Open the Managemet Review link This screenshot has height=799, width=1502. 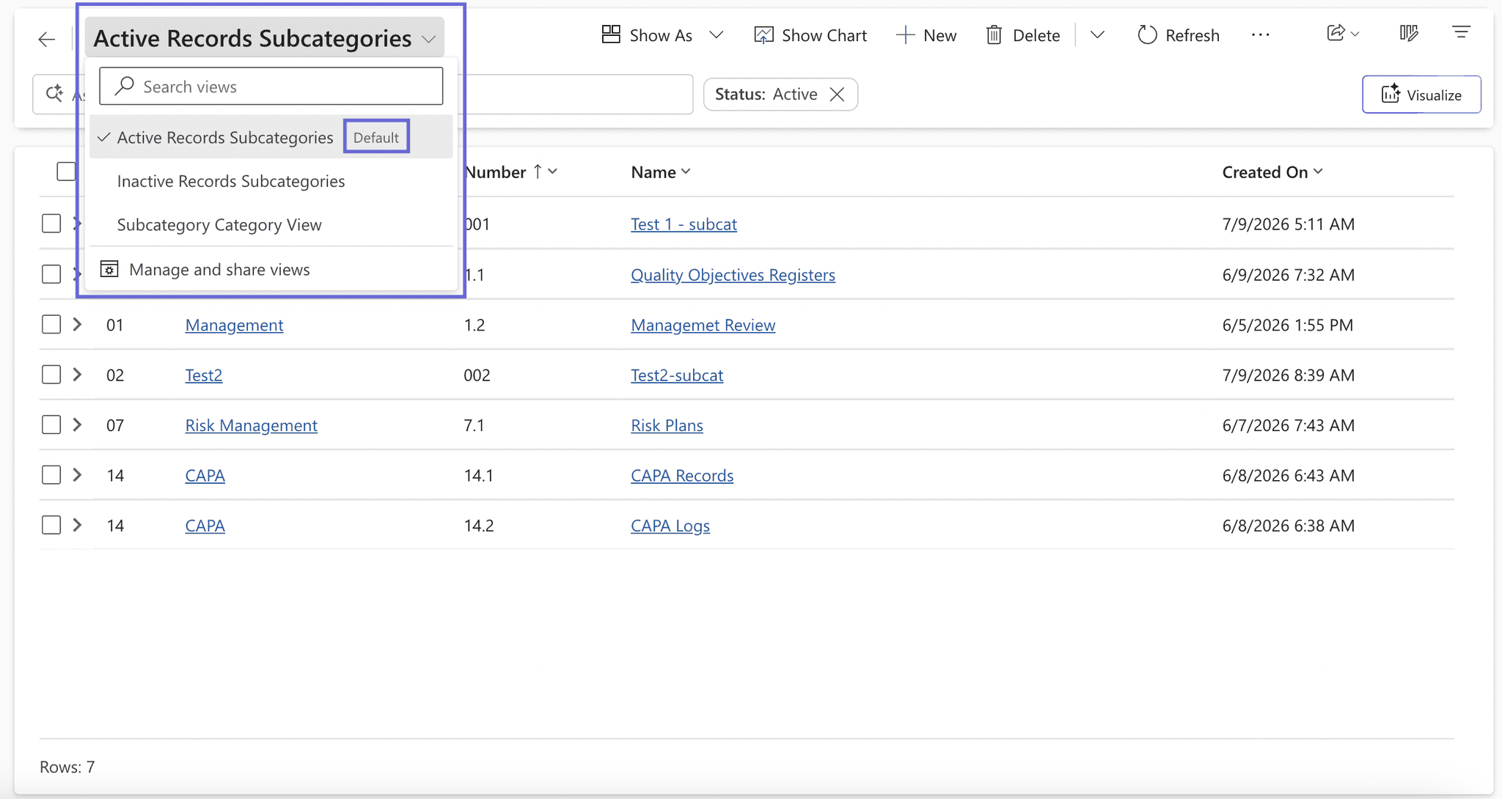pos(703,325)
